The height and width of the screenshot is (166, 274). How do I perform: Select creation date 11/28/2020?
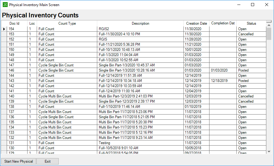point(196,39)
